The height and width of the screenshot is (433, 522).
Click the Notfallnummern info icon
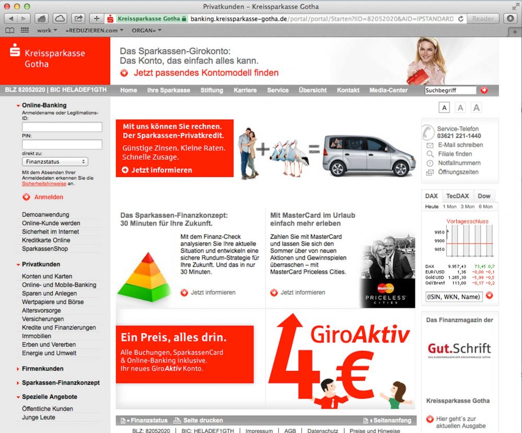pyautogui.click(x=430, y=163)
